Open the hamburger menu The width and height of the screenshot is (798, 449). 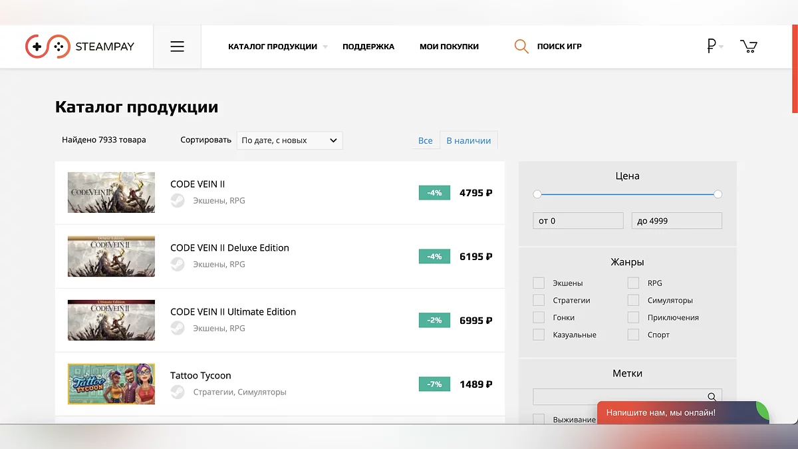(x=177, y=47)
